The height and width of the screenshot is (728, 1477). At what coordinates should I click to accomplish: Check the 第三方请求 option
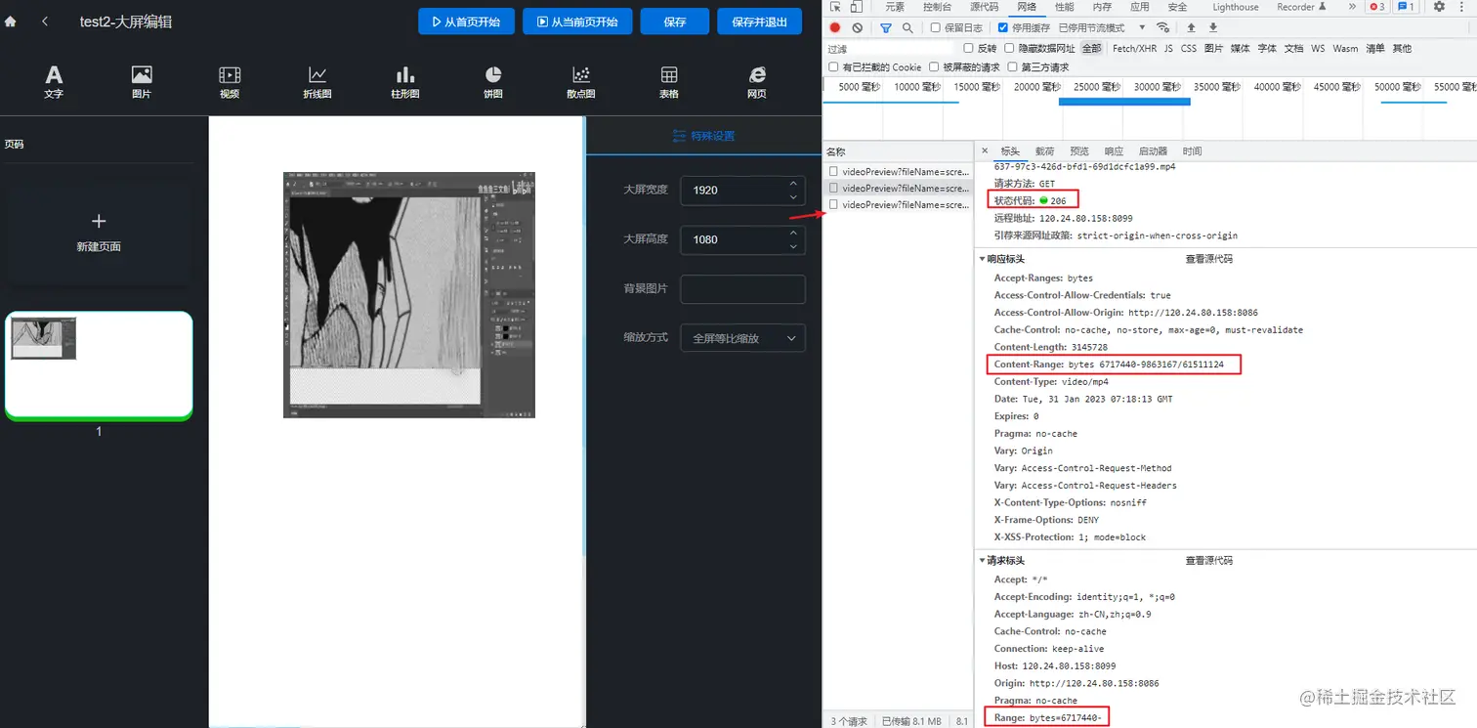coord(1012,67)
